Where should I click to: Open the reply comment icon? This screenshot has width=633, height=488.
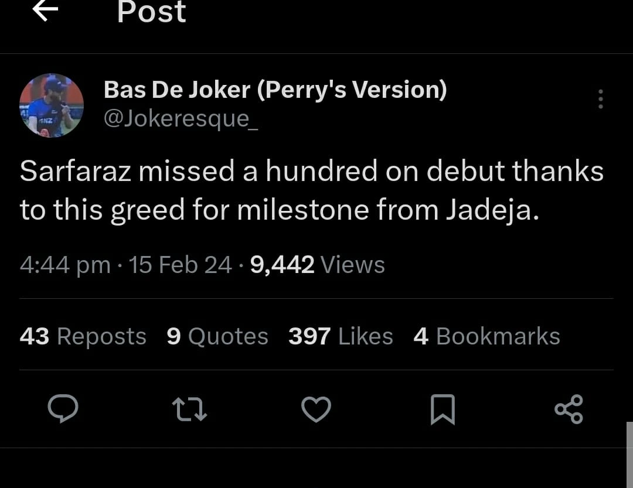coord(63,408)
